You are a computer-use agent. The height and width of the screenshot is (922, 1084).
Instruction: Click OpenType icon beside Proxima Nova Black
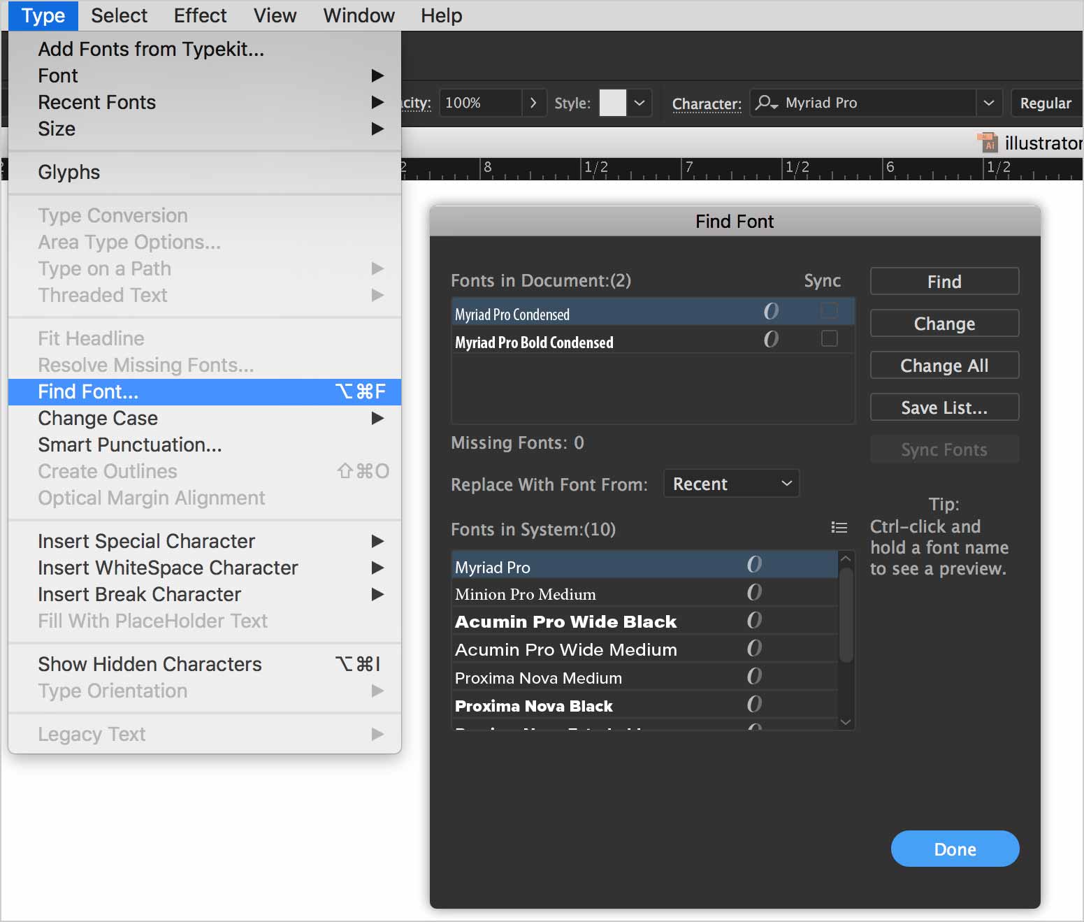[754, 705]
